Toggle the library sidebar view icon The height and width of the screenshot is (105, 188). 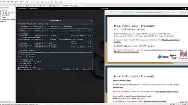tap(42, 2)
